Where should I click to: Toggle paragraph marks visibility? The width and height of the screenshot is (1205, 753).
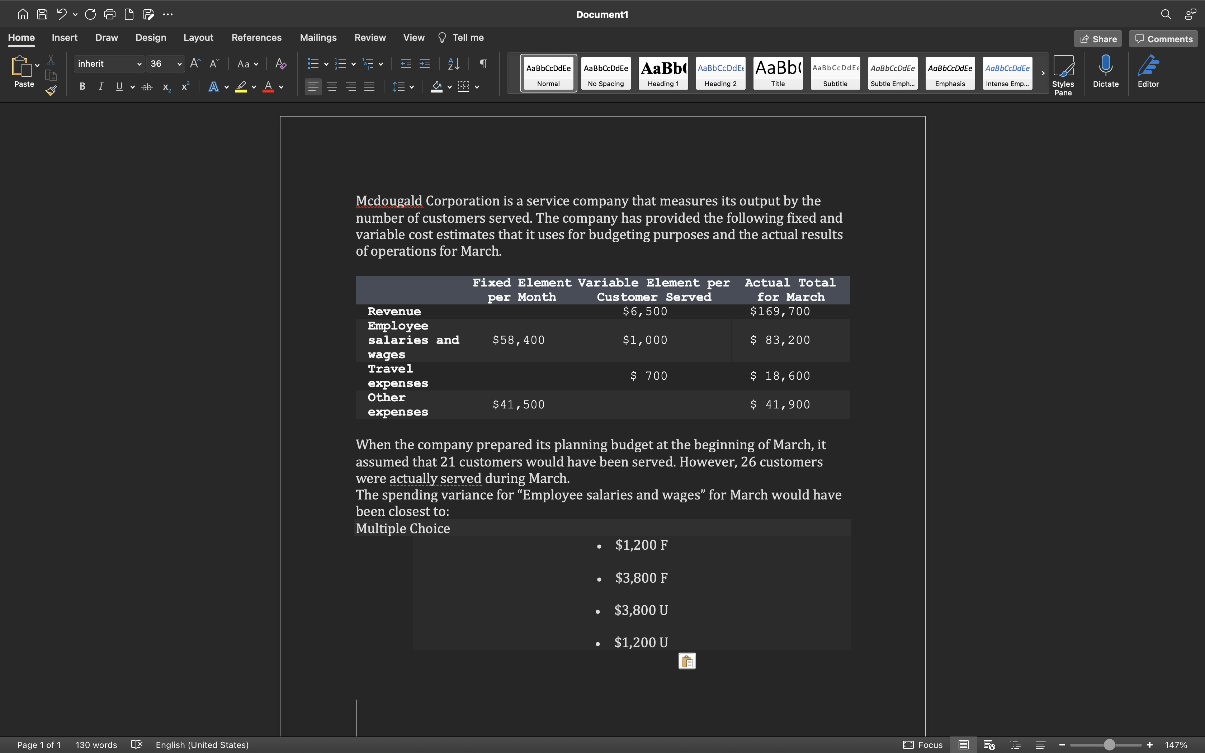click(x=482, y=64)
